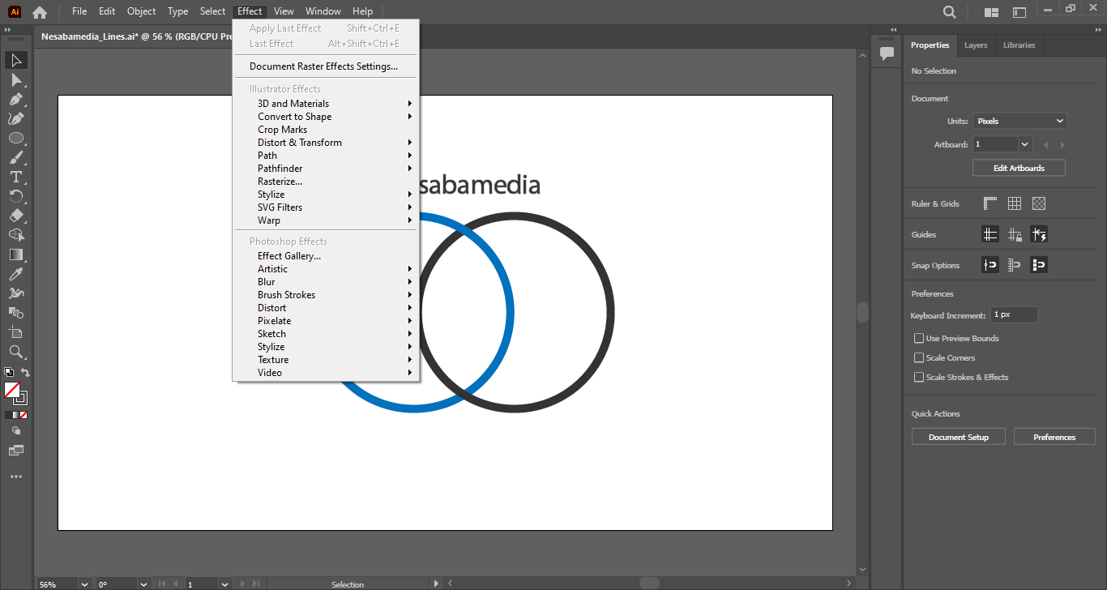Viewport: 1107px width, 590px height.
Task: Toggle the Scale Corners checkbox
Action: coord(919,357)
